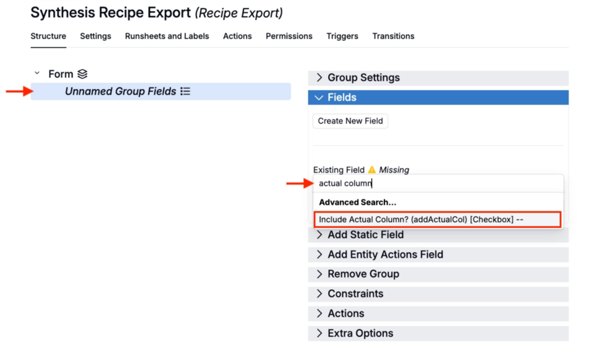Expand the Group Settings section
Screen dimensions: 600x356
[363, 77]
